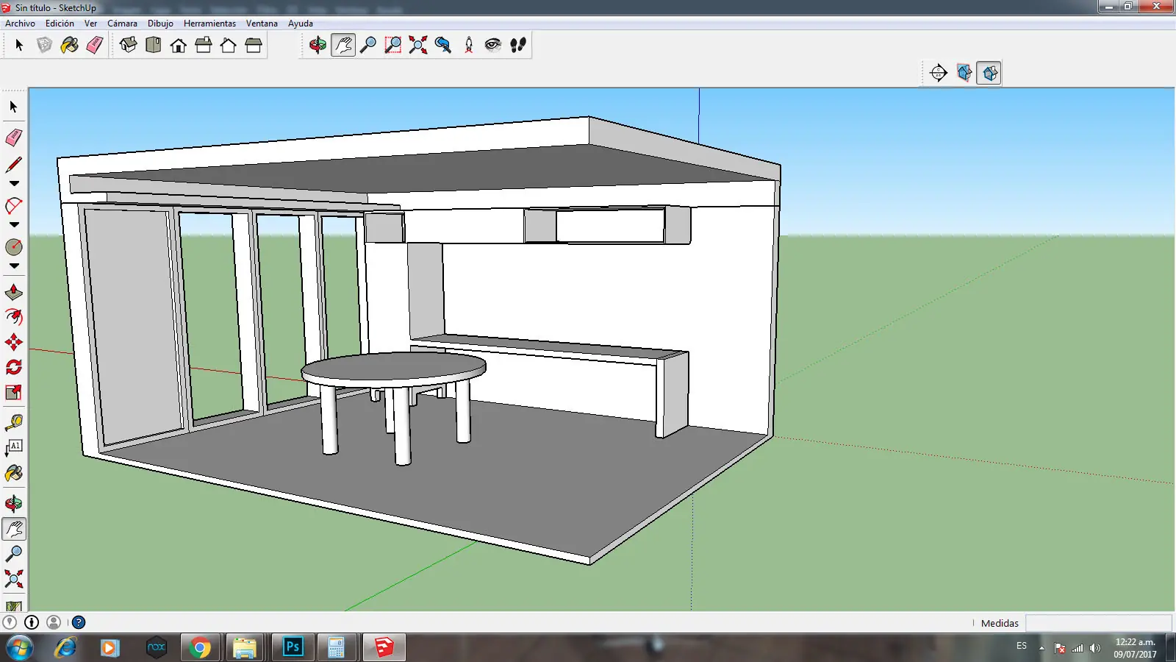Image resolution: width=1176 pixels, height=662 pixels.
Task: Select the Rotate tool in left toolbar
Action: [13, 367]
